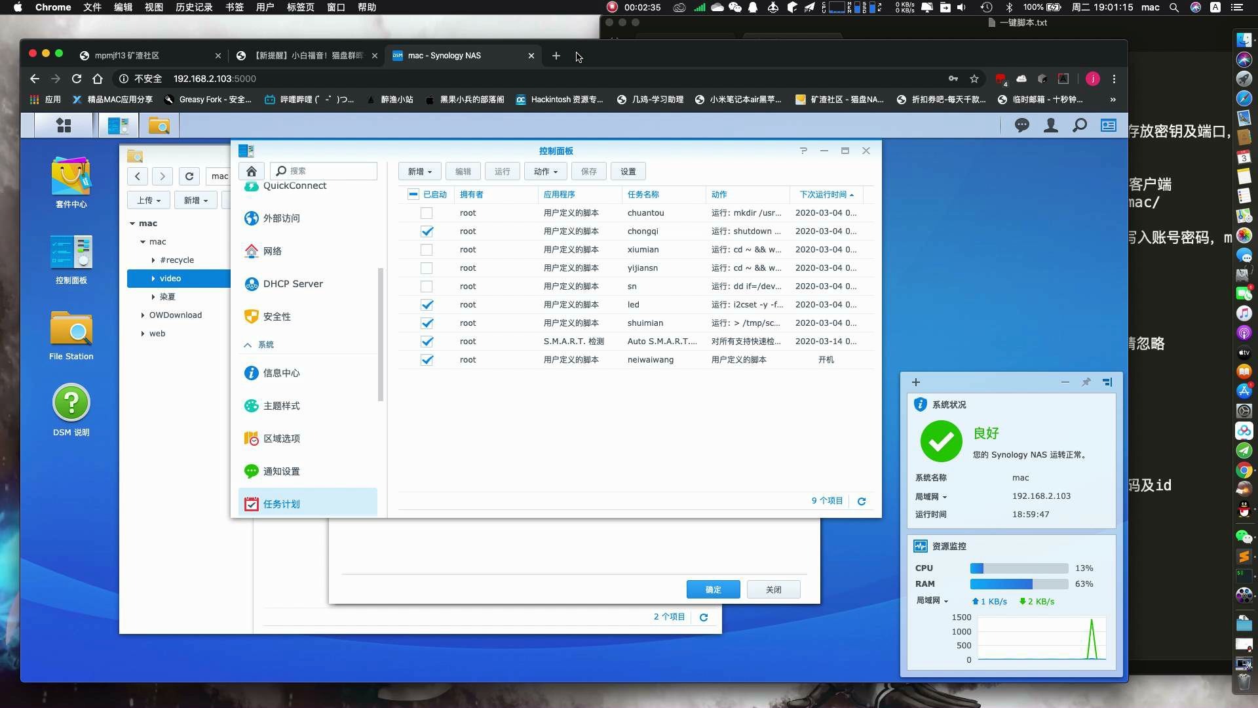This screenshot has width=1258, height=708.
Task: Open 历史记录 menu in menu bar
Action: coord(193,7)
